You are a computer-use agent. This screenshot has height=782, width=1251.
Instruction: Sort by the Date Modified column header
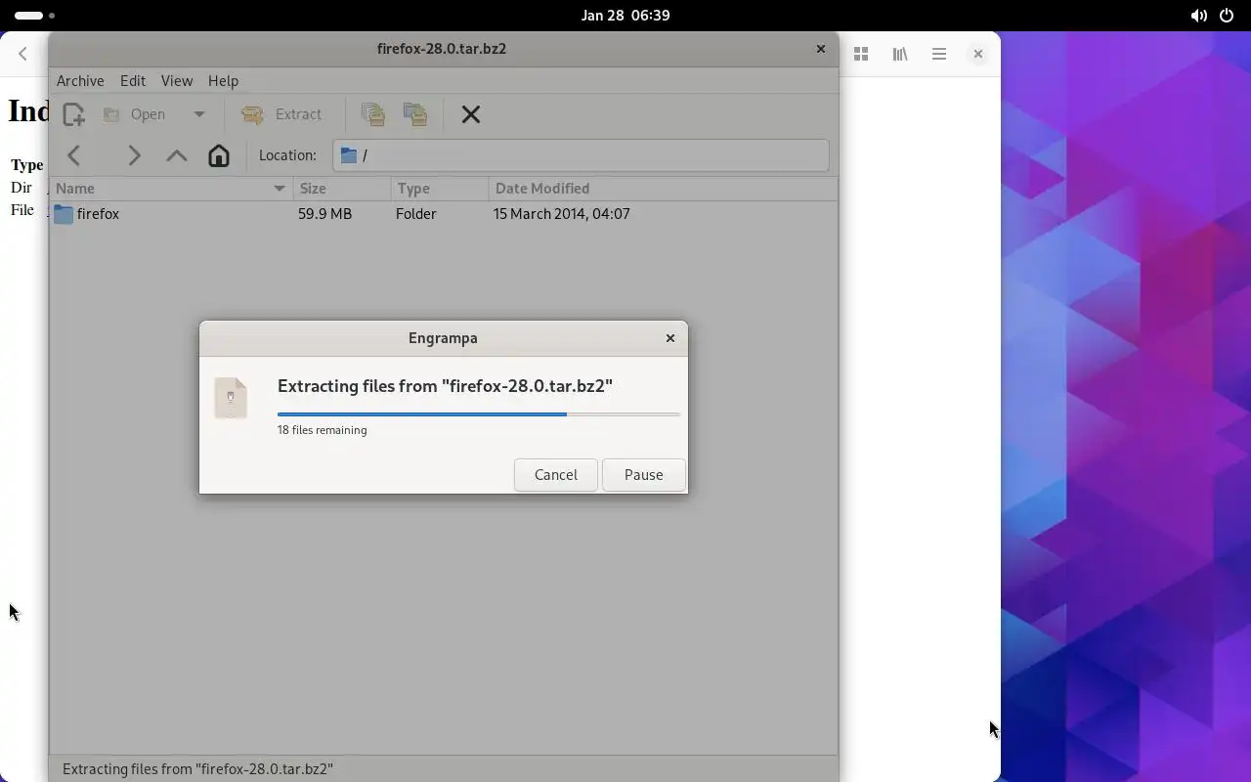[x=663, y=189]
